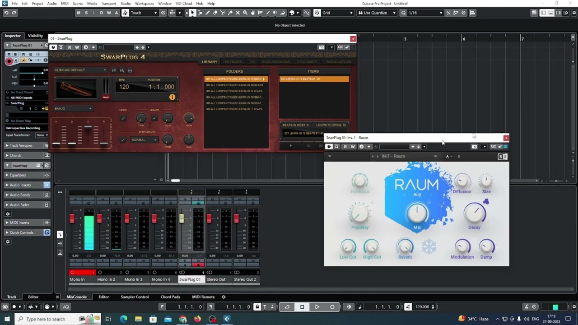Toggle the LEGATO checkbox in SwarPlug

(x=154, y=118)
